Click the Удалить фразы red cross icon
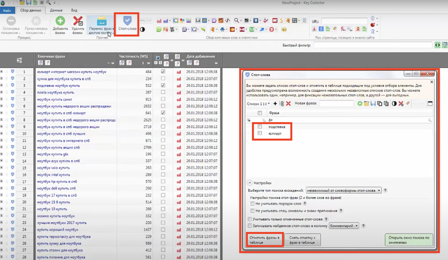The width and height of the screenshot is (448, 260). click(x=78, y=21)
